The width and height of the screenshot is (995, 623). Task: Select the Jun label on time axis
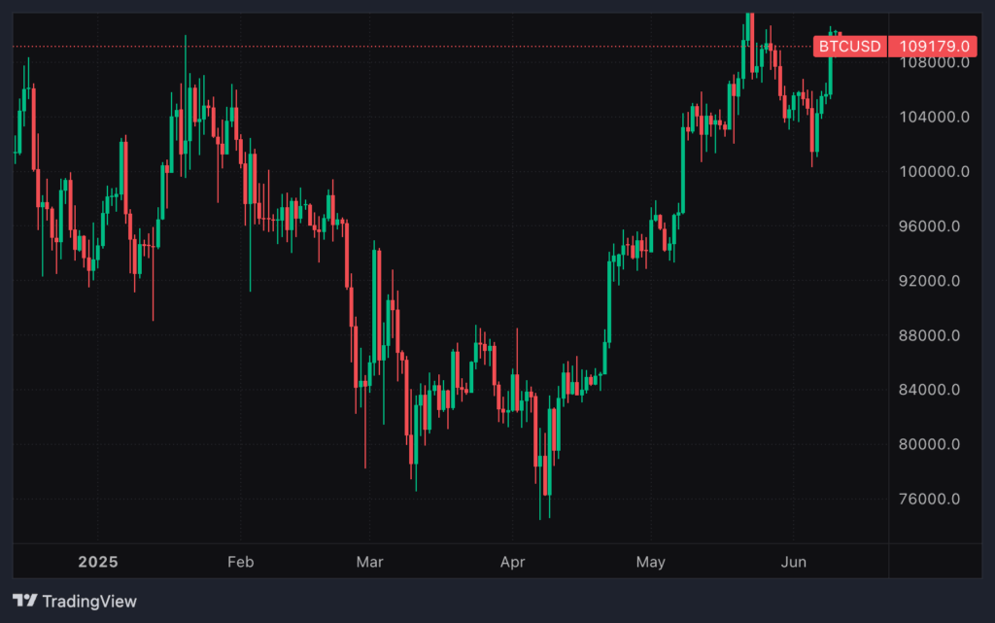(794, 562)
